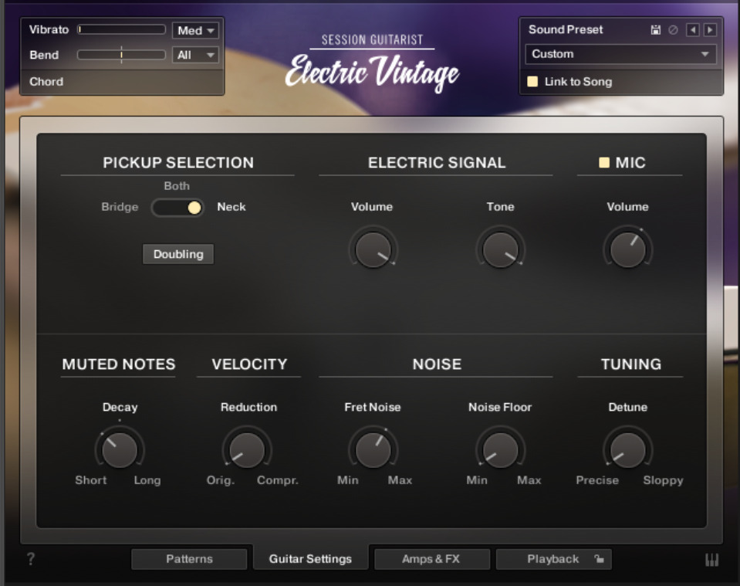
Task: Open the Bend All dropdown
Action: pos(195,56)
